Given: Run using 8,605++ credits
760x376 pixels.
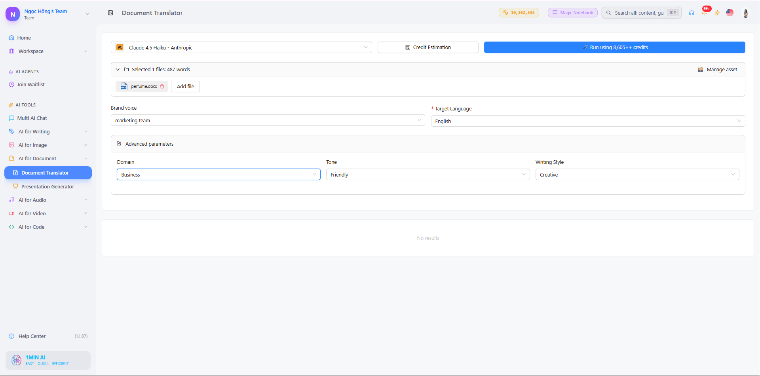Looking at the screenshot, I should 614,47.
